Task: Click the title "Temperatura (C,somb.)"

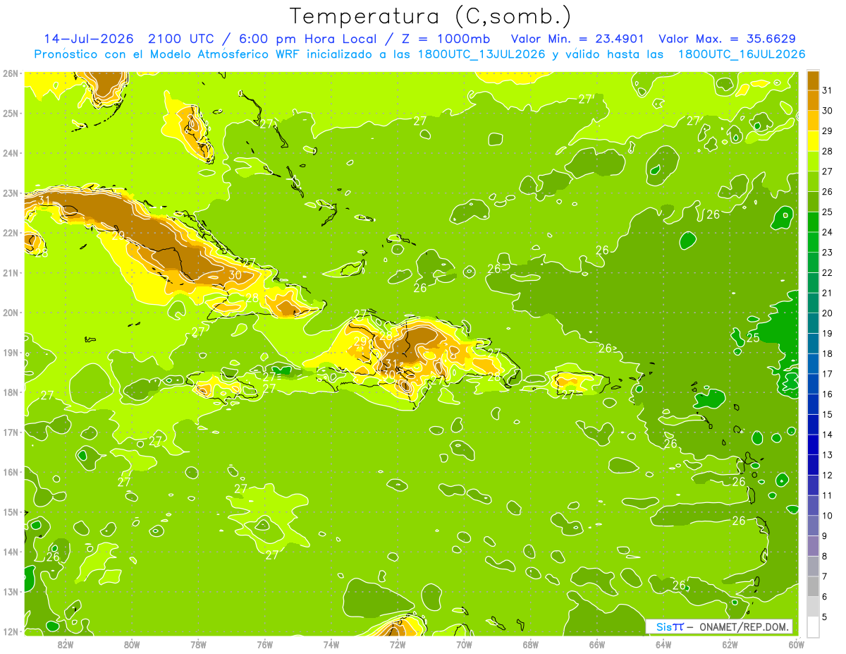Action: click(x=431, y=17)
